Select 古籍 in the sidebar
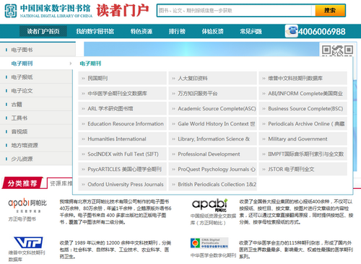The image size is (361, 264). point(36,105)
